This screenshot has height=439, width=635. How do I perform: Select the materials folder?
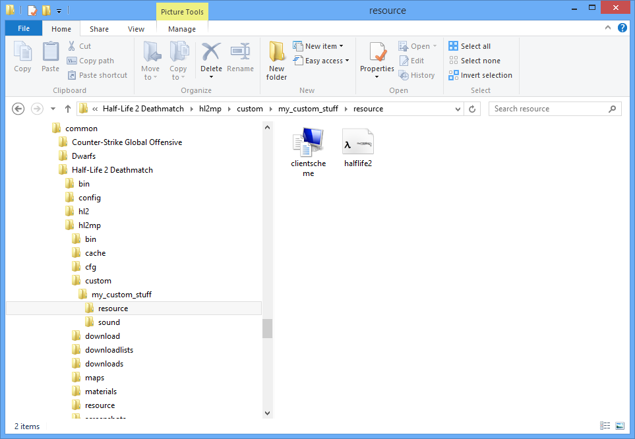[94, 392]
